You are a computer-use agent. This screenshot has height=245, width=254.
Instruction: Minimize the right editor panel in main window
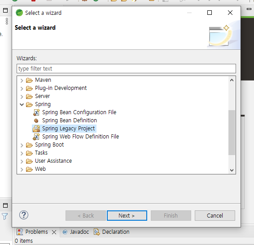coord(249,9)
